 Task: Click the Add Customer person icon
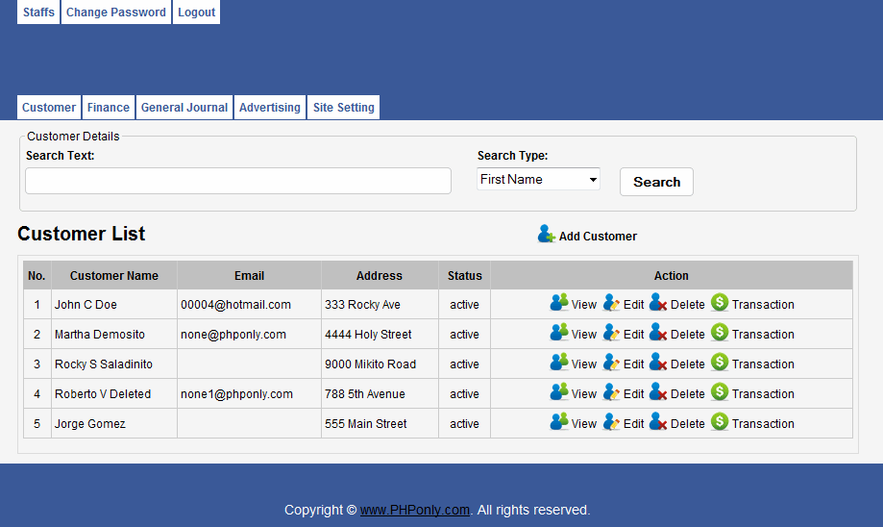[547, 234]
